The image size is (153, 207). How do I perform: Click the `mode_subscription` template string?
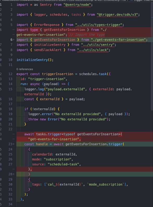[106, 184]
